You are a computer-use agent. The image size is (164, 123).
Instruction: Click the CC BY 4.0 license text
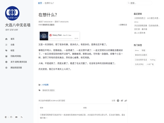54,101
